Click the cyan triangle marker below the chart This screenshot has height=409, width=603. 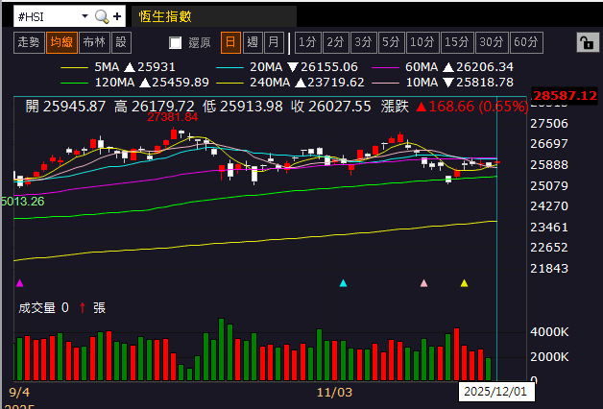[x=344, y=283]
